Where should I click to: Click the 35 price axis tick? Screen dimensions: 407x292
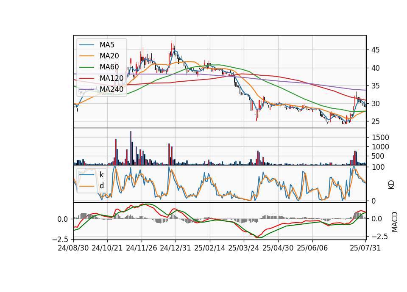click(376, 86)
